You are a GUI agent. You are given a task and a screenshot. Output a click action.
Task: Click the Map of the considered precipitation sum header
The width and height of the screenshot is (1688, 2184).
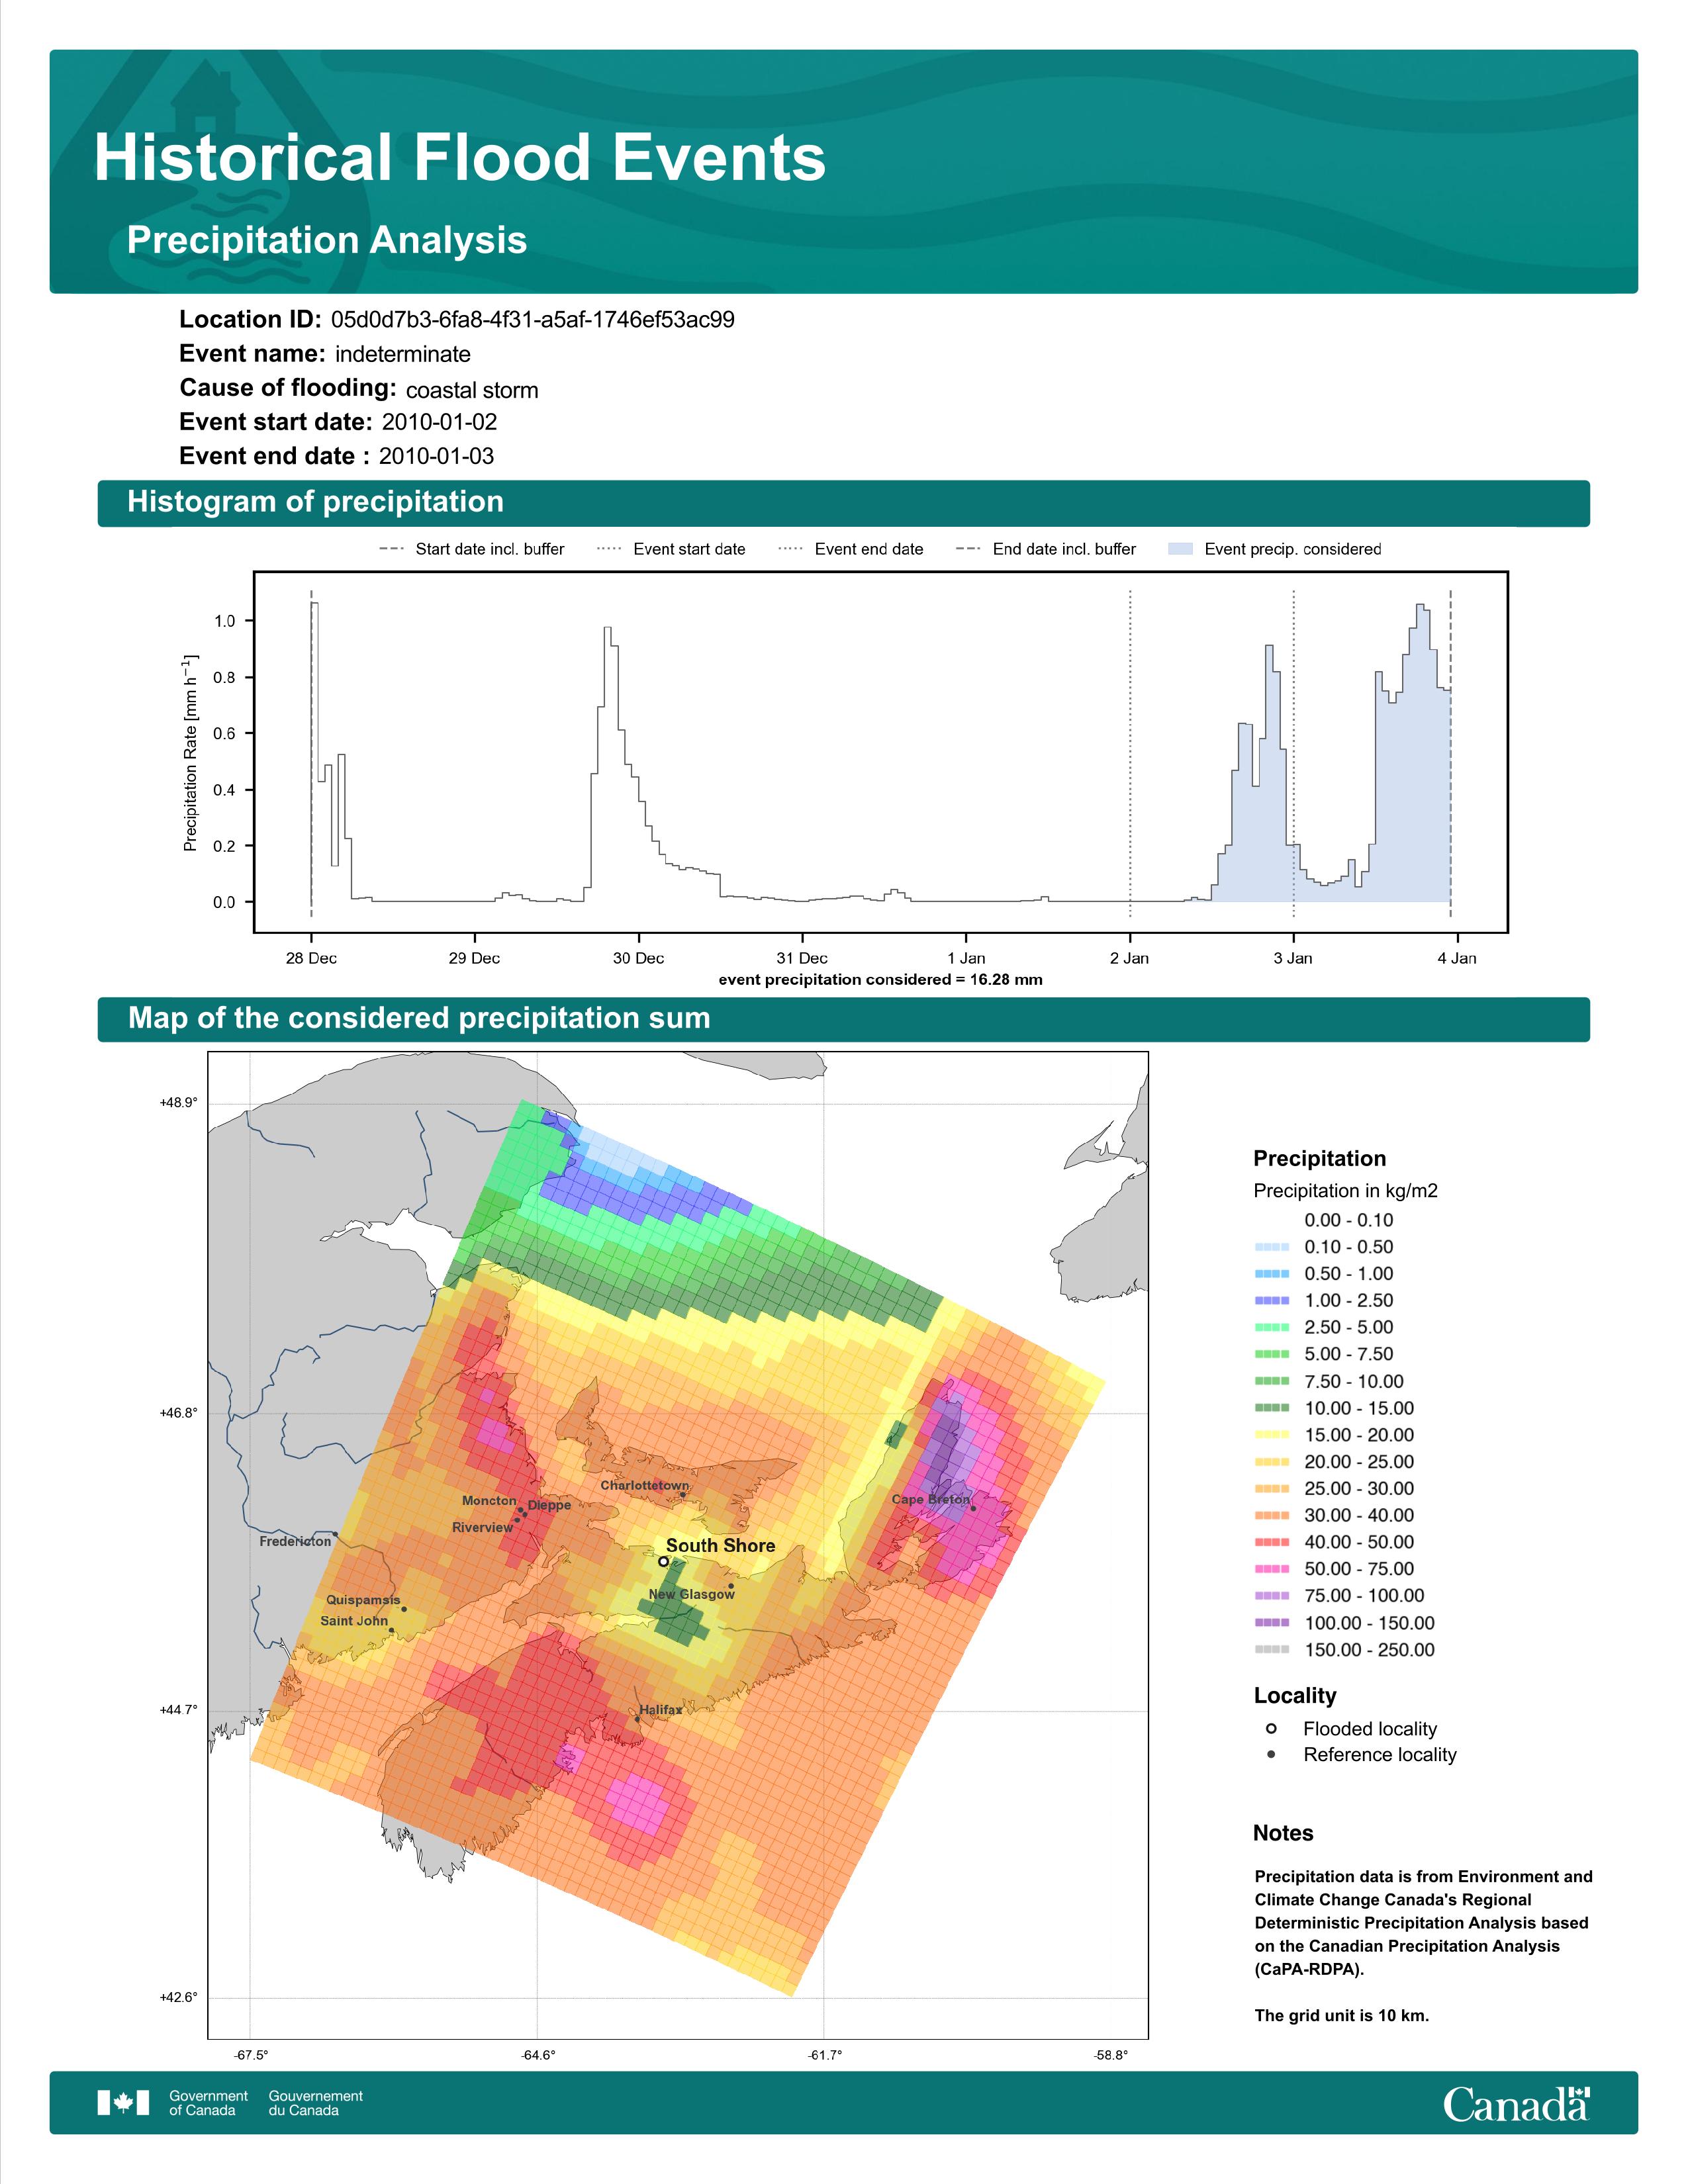tap(843, 1018)
